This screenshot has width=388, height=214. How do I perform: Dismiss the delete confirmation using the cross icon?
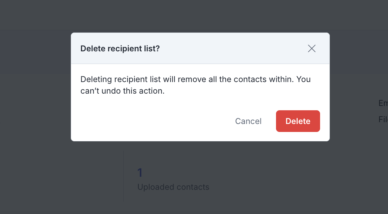point(312,48)
